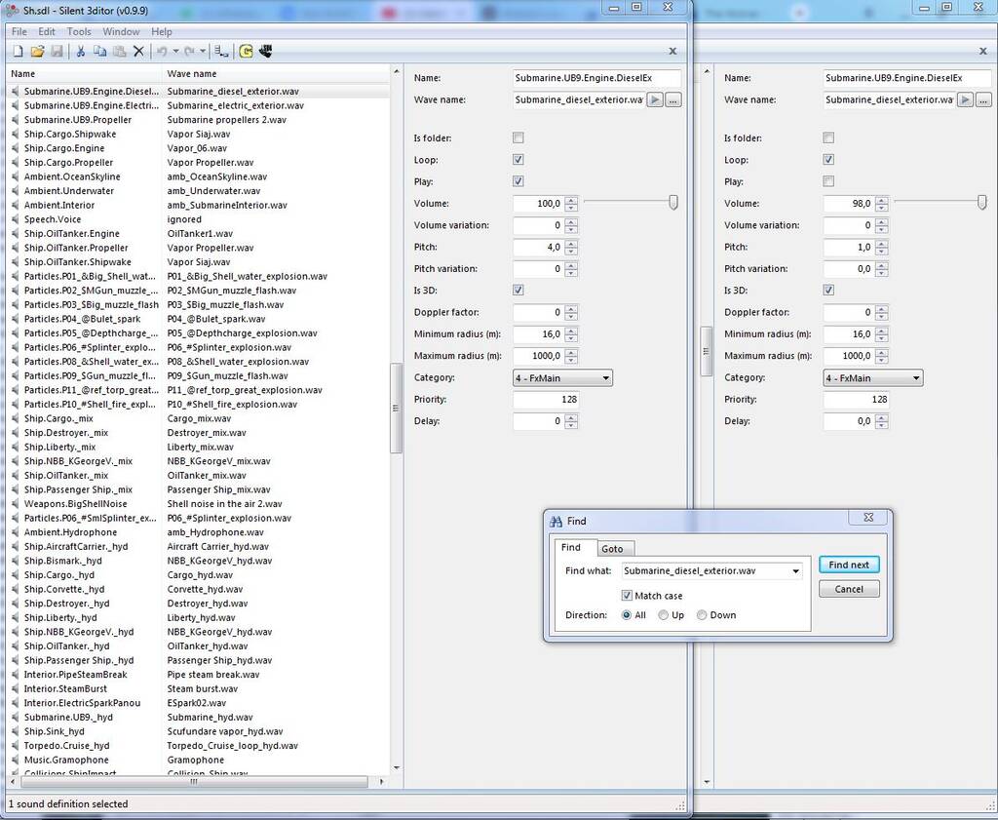Click speaker icon of Torpedo.Cruise_hyd row
The height and width of the screenshot is (820, 998).
pos(16,746)
